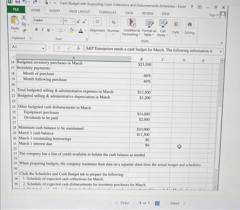Image resolution: width=240 pixels, height=210 pixels.
Task: Open the Alignment group icon
Action: pos(97,22)
